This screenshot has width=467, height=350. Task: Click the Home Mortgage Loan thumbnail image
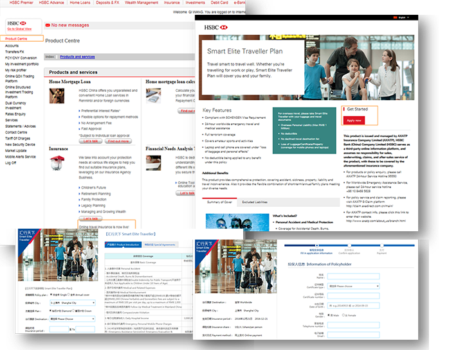pos(57,96)
